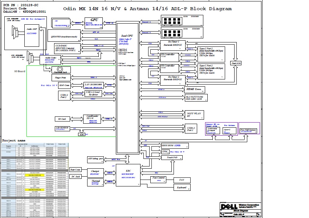The width and height of the screenshot is (309, 218).
Task: Select the eSPI debug port block
Action: 95,160
